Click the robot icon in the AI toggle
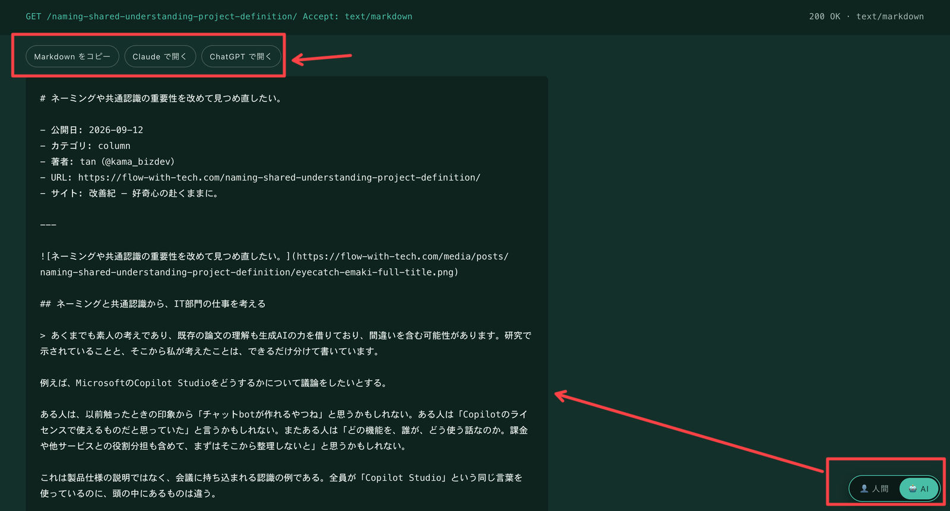This screenshot has height=511, width=950. [913, 488]
